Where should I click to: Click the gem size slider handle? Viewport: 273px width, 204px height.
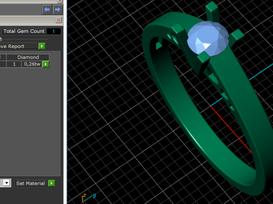[1, 39]
